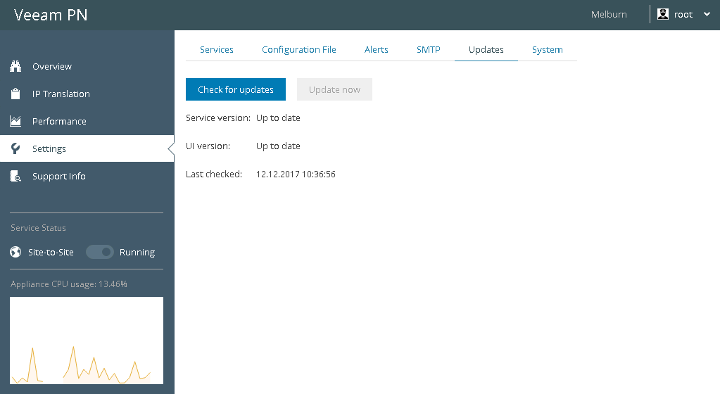This screenshot has height=394, width=720.
Task: Click the CPU usage graph
Action: point(87,341)
